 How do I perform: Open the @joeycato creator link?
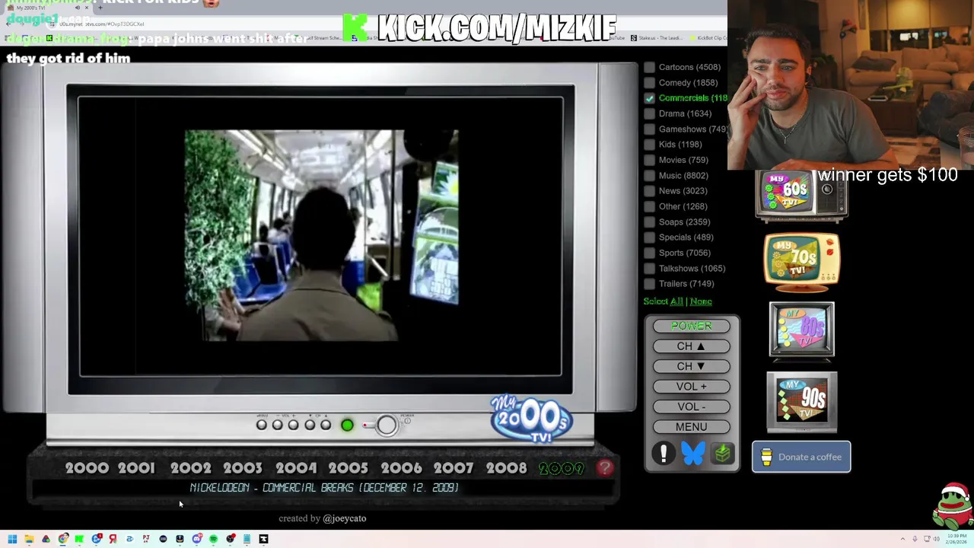pos(344,518)
